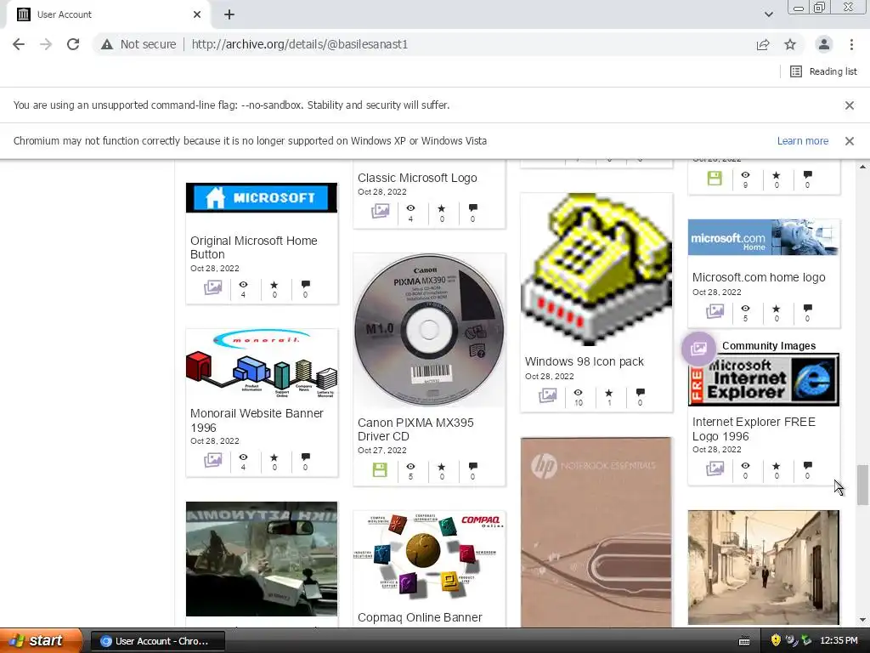Open the Reading list
870x653 pixels.
pyautogui.click(x=823, y=71)
